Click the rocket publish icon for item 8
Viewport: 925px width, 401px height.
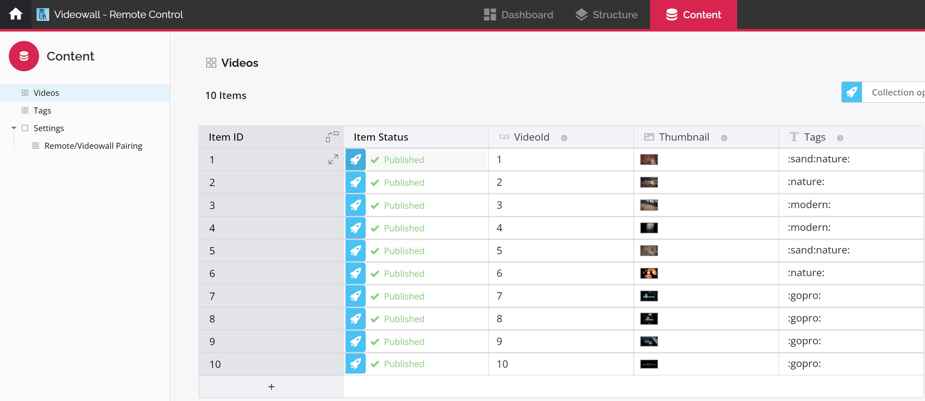tap(356, 319)
